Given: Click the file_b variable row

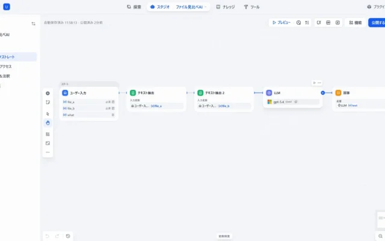Looking at the screenshot, I should tap(89, 108).
